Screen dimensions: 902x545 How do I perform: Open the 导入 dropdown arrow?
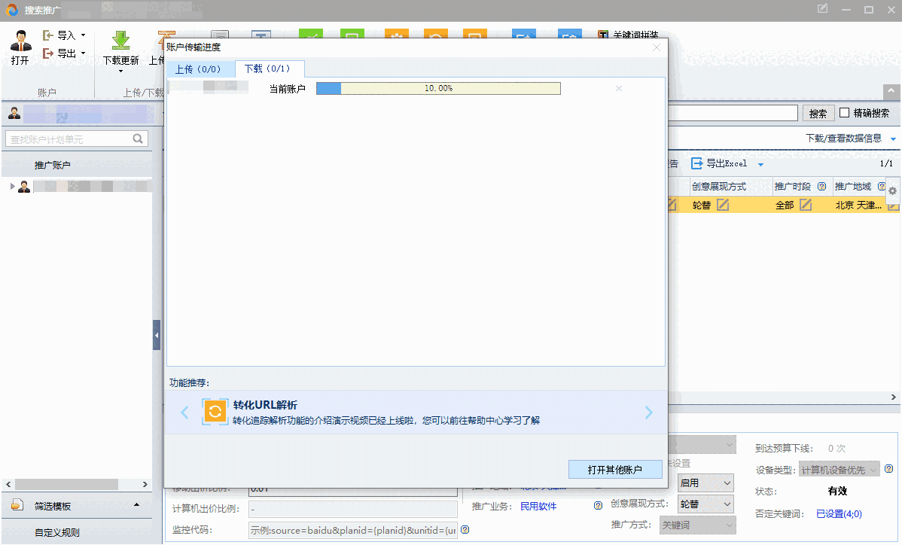(x=83, y=35)
